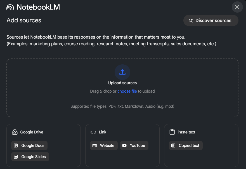246x169 pixels.
Task: Add a Google Docs source
Action: point(29,145)
